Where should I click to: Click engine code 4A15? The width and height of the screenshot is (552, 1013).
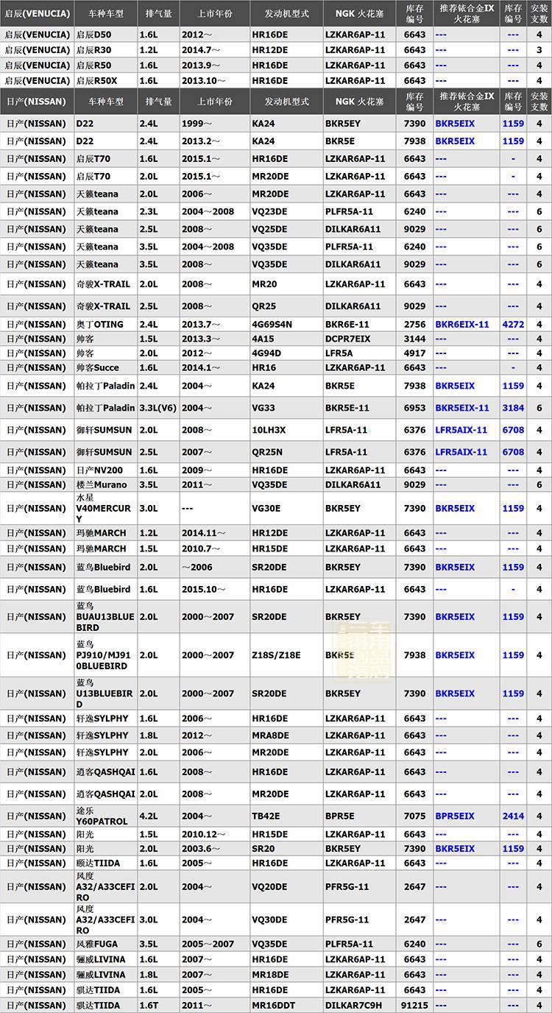tap(263, 339)
